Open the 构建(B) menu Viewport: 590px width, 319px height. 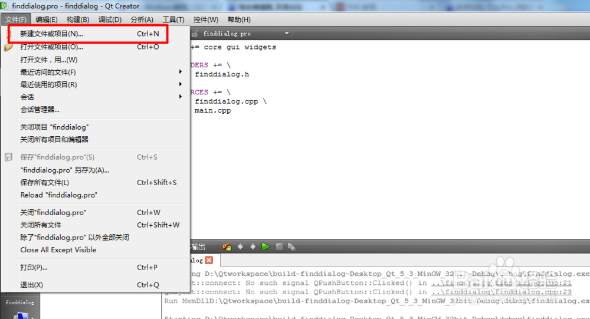(78, 19)
